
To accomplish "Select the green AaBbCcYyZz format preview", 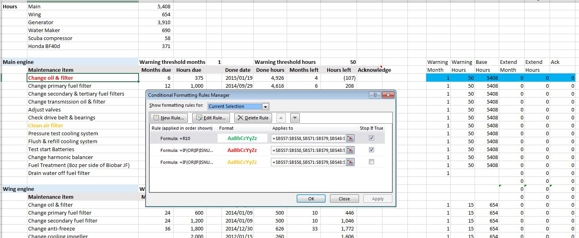I will (x=242, y=138).
